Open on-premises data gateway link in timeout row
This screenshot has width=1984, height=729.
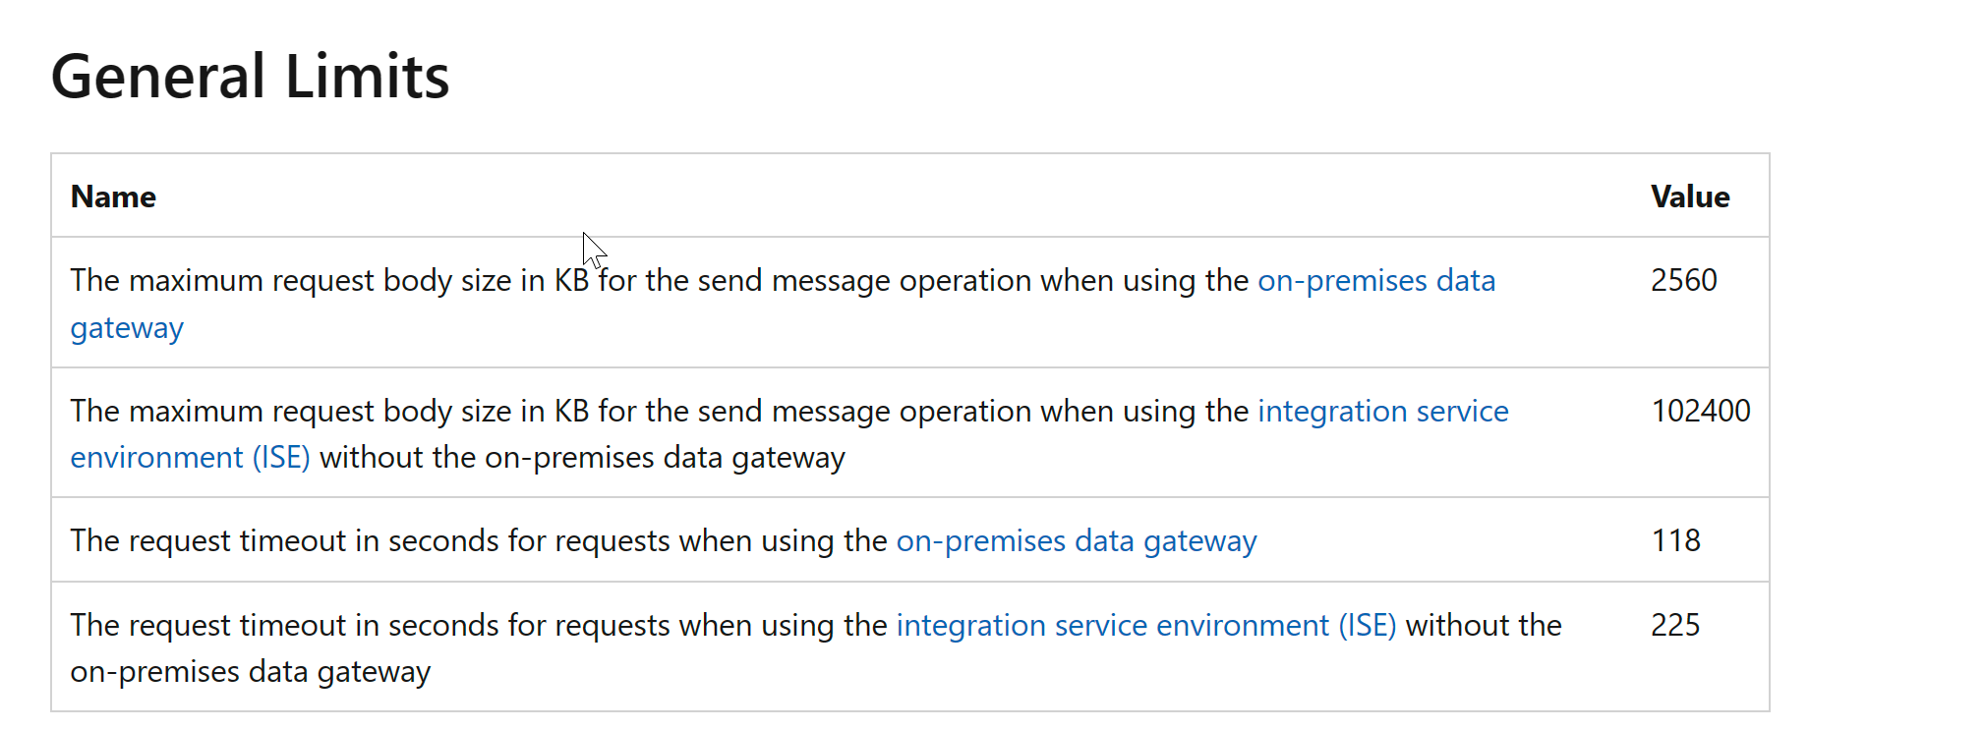coord(1077,541)
